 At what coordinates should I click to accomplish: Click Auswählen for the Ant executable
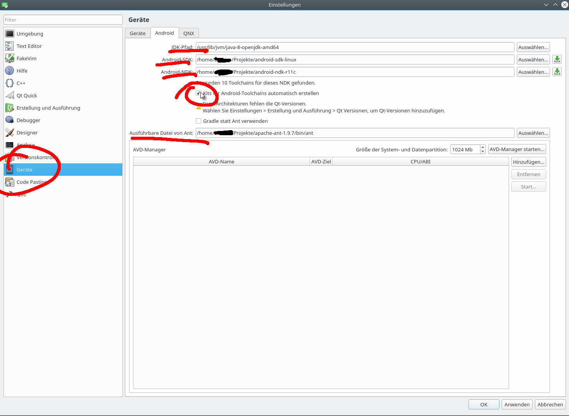click(x=533, y=133)
